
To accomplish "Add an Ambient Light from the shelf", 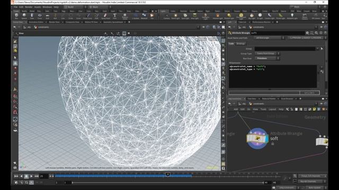I will pyautogui.click(x=292, y=16).
